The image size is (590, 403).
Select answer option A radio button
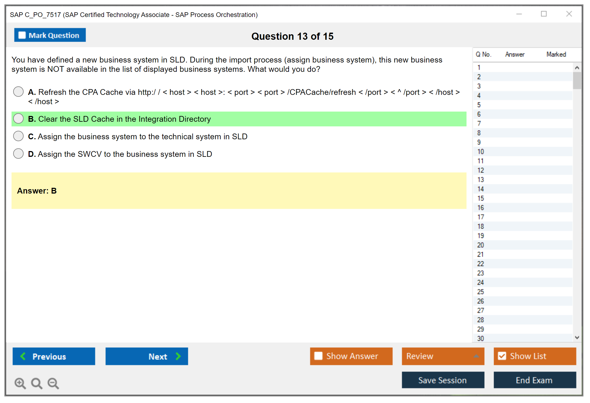[18, 92]
